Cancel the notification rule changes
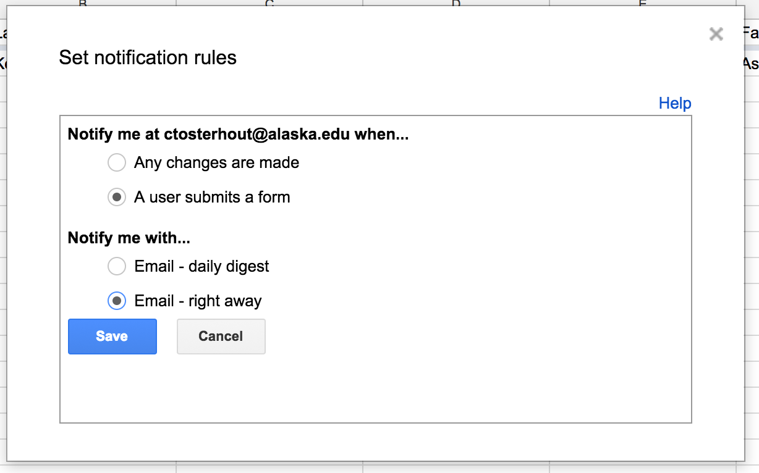 coord(221,336)
